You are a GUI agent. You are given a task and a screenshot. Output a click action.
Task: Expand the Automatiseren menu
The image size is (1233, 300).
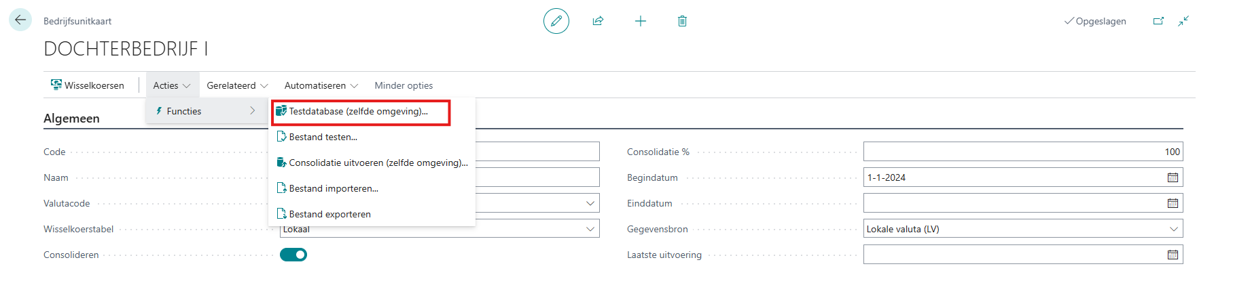321,85
